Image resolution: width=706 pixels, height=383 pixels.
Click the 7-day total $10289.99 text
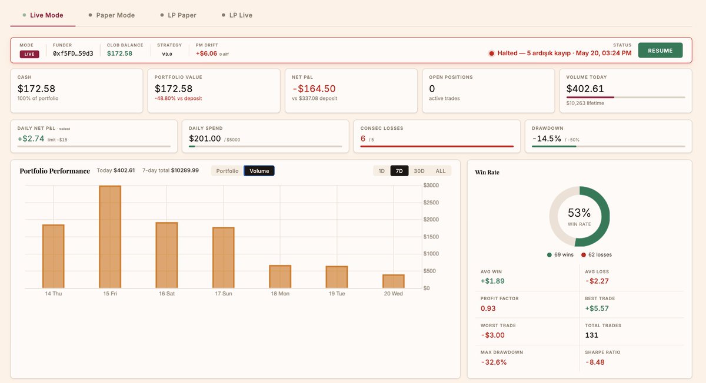(x=171, y=170)
